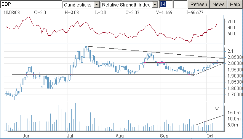The width and height of the screenshot is (243, 139).
Task: Click the Relative Strength Index indicator name
Action: (126, 5)
